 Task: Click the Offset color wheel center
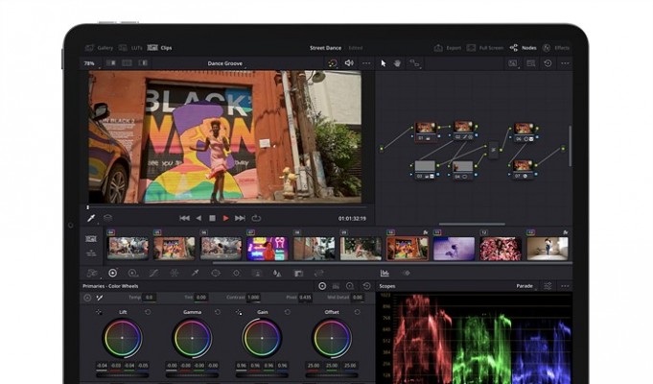pyautogui.click(x=332, y=338)
